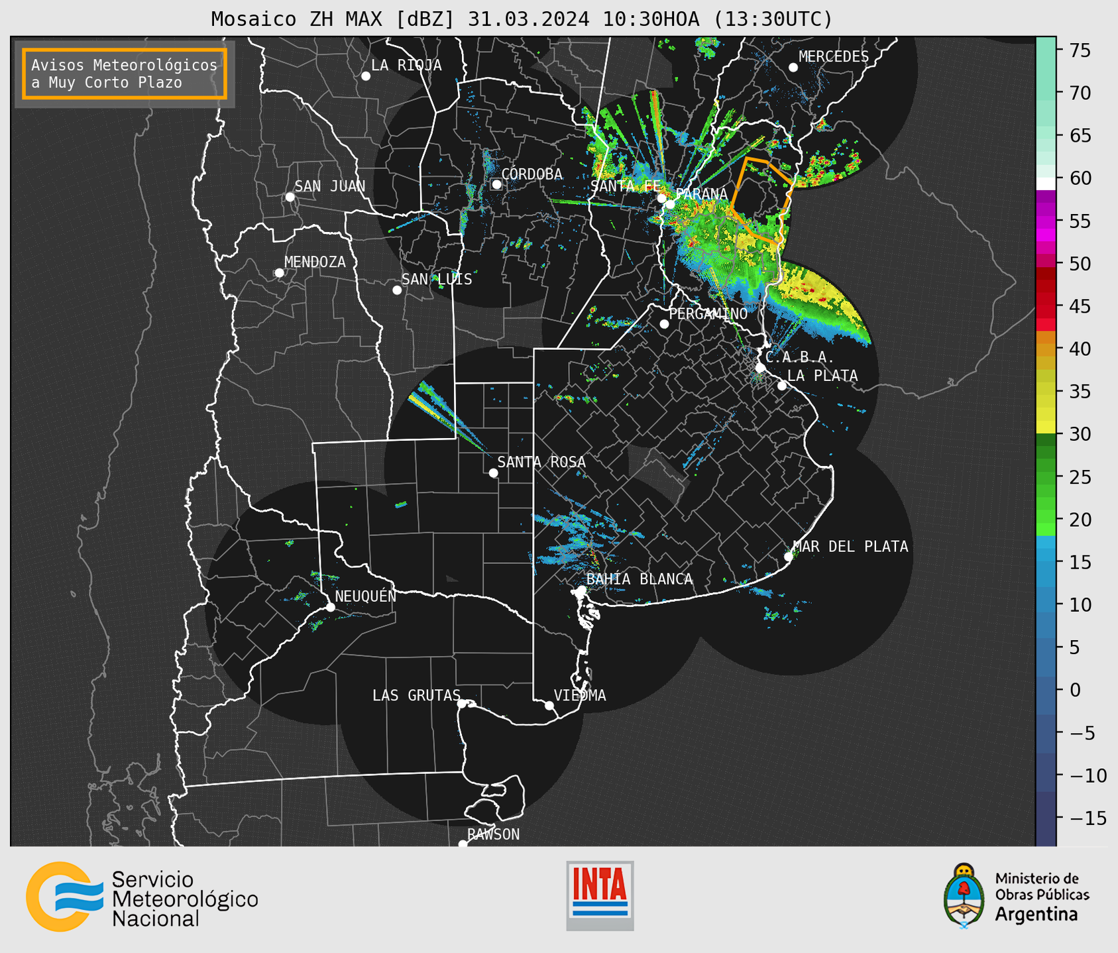The width and height of the screenshot is (1118, 953).
Task: Click the 10 dBZ blue color band
Action: coord(1046,604)
